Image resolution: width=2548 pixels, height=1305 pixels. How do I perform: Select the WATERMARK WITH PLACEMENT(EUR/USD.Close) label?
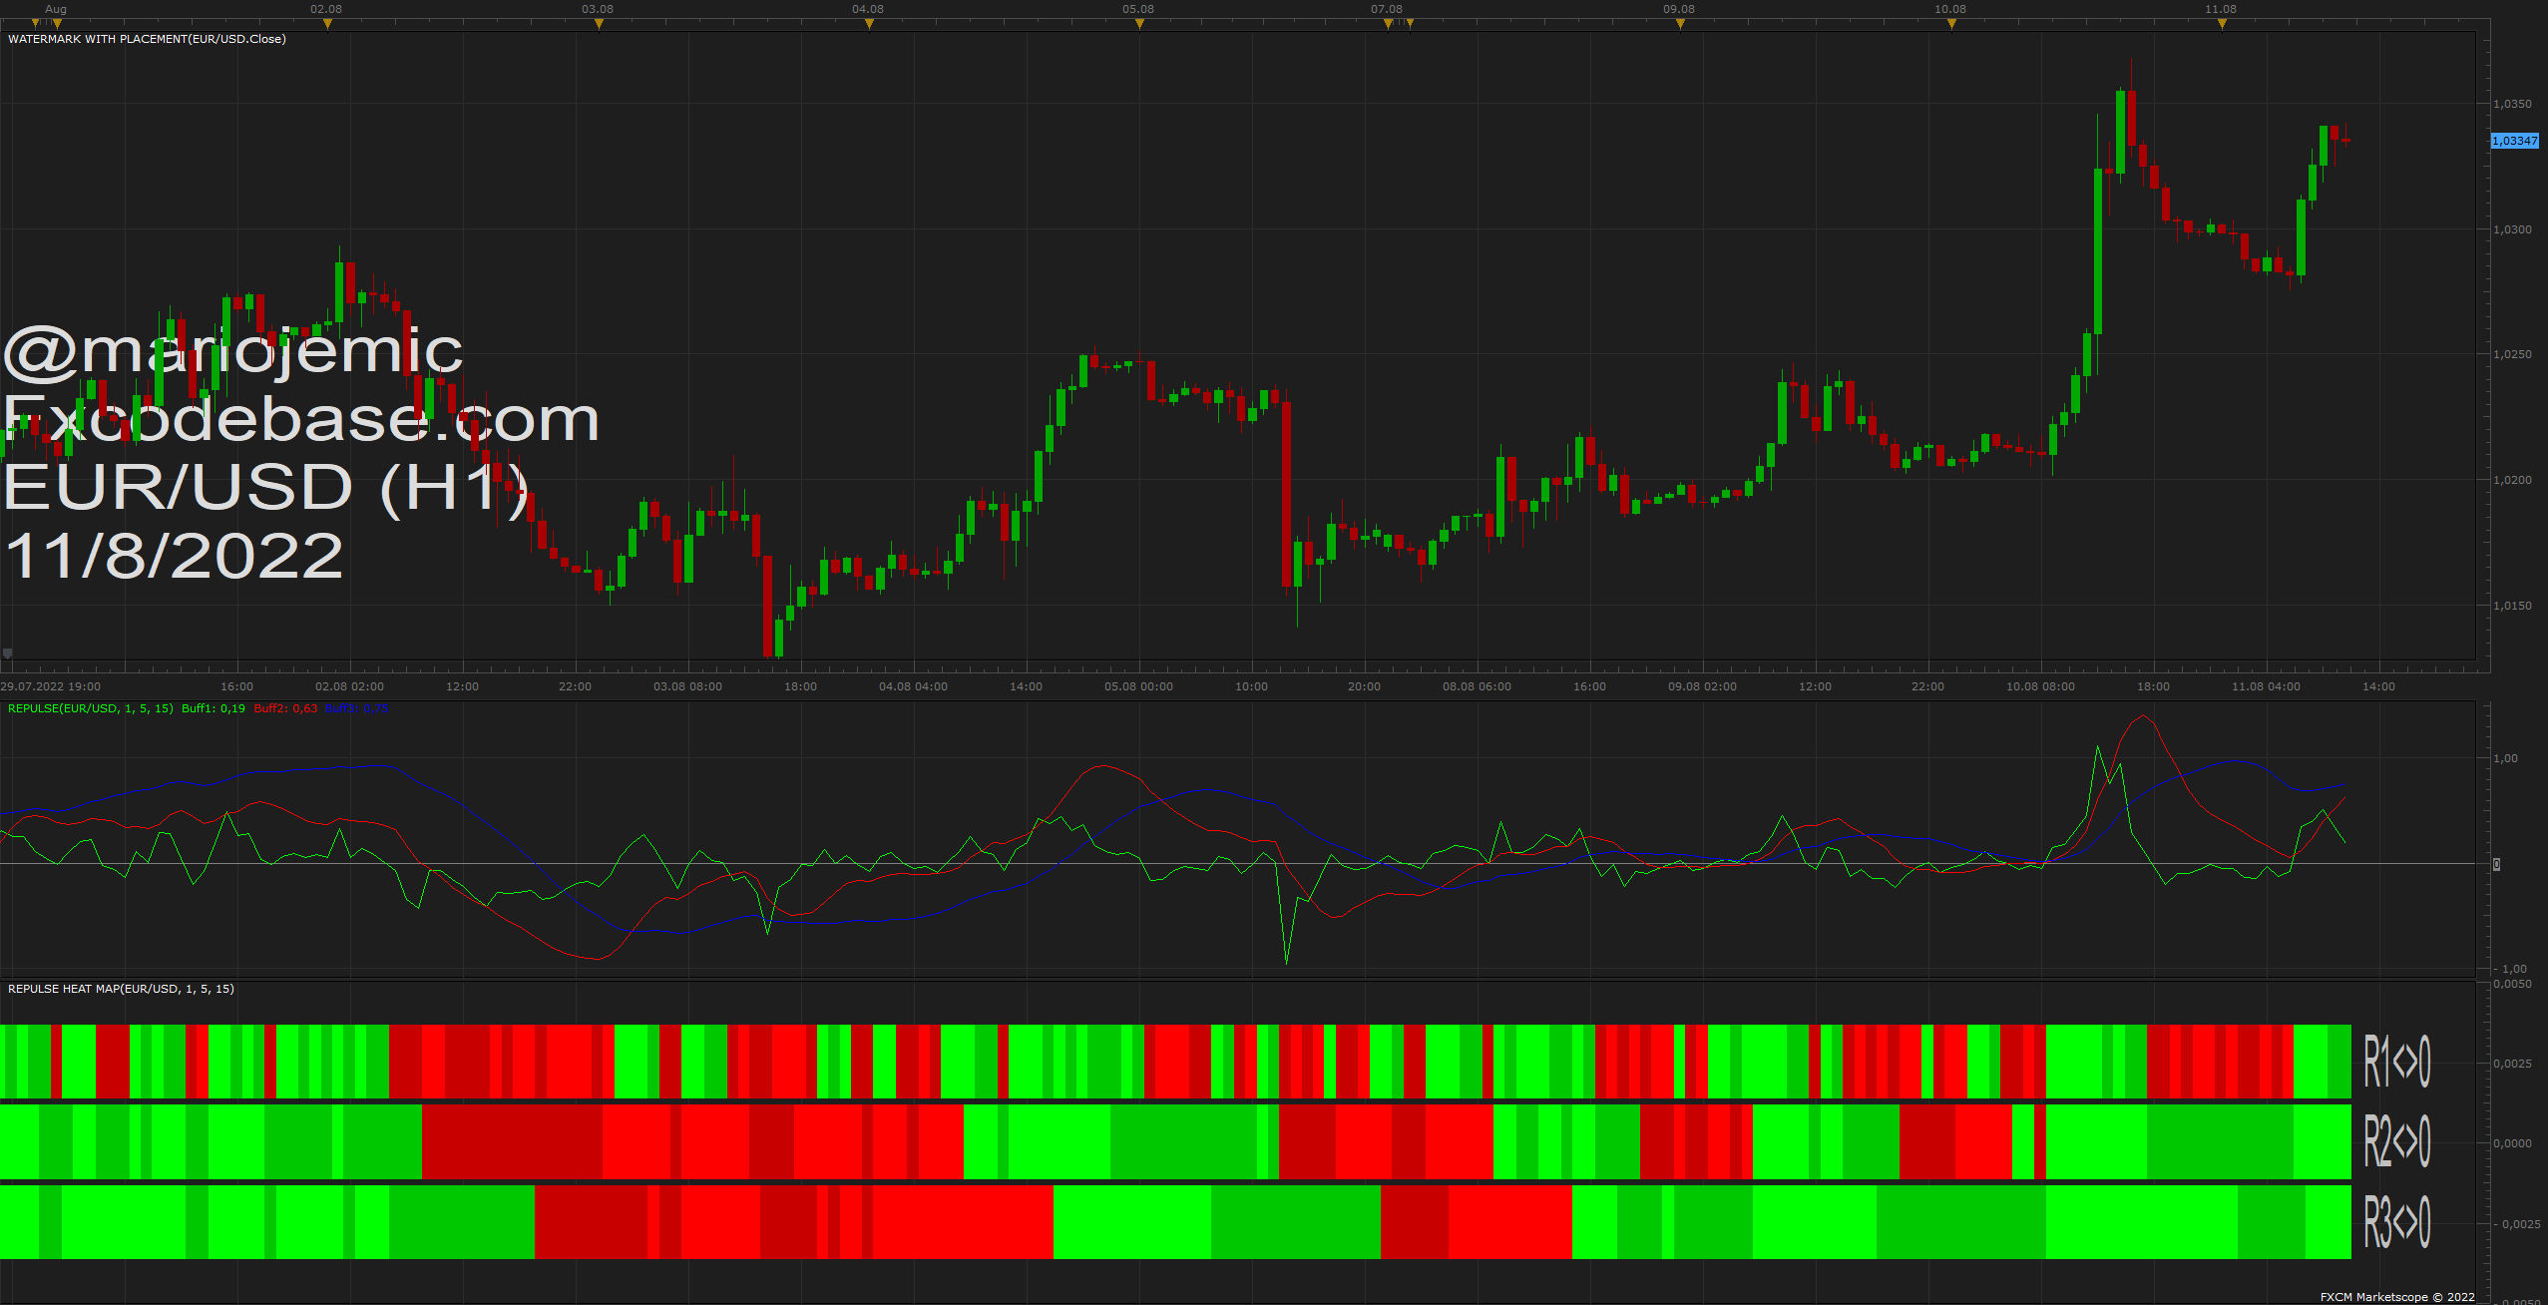pyautogui.click(x=147, y=39)
